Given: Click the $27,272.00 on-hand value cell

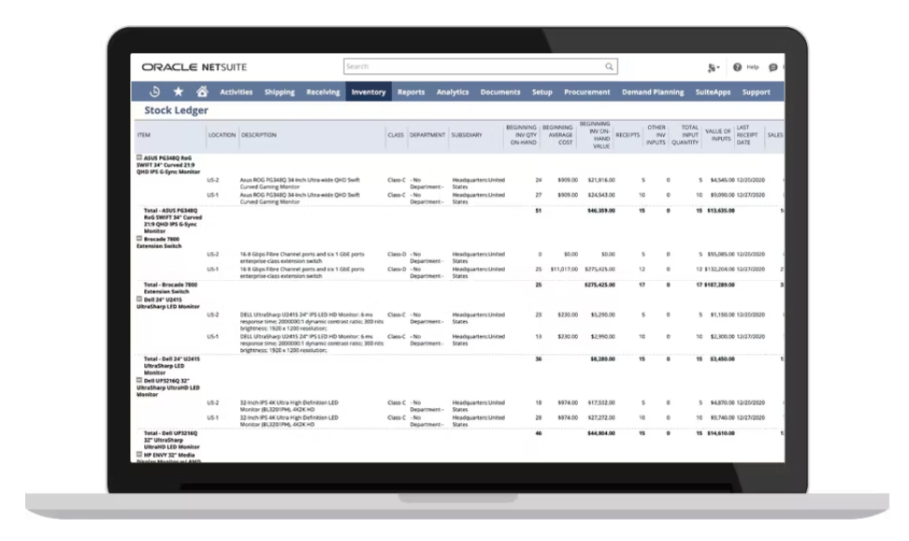Looking at the screenshot, I should (x=601, y=418).
